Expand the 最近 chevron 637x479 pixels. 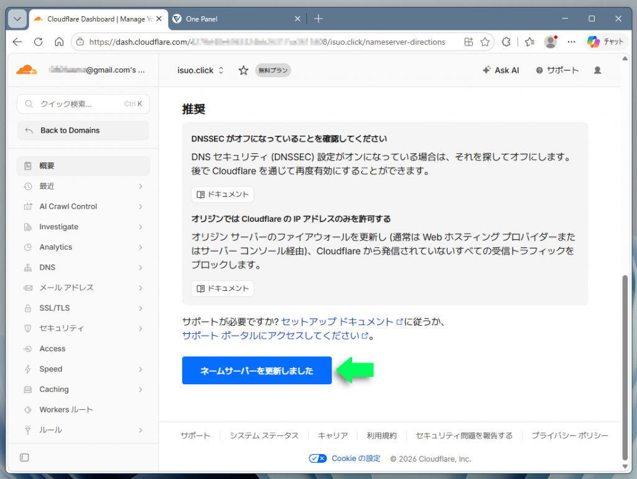[x=141, y=186]
